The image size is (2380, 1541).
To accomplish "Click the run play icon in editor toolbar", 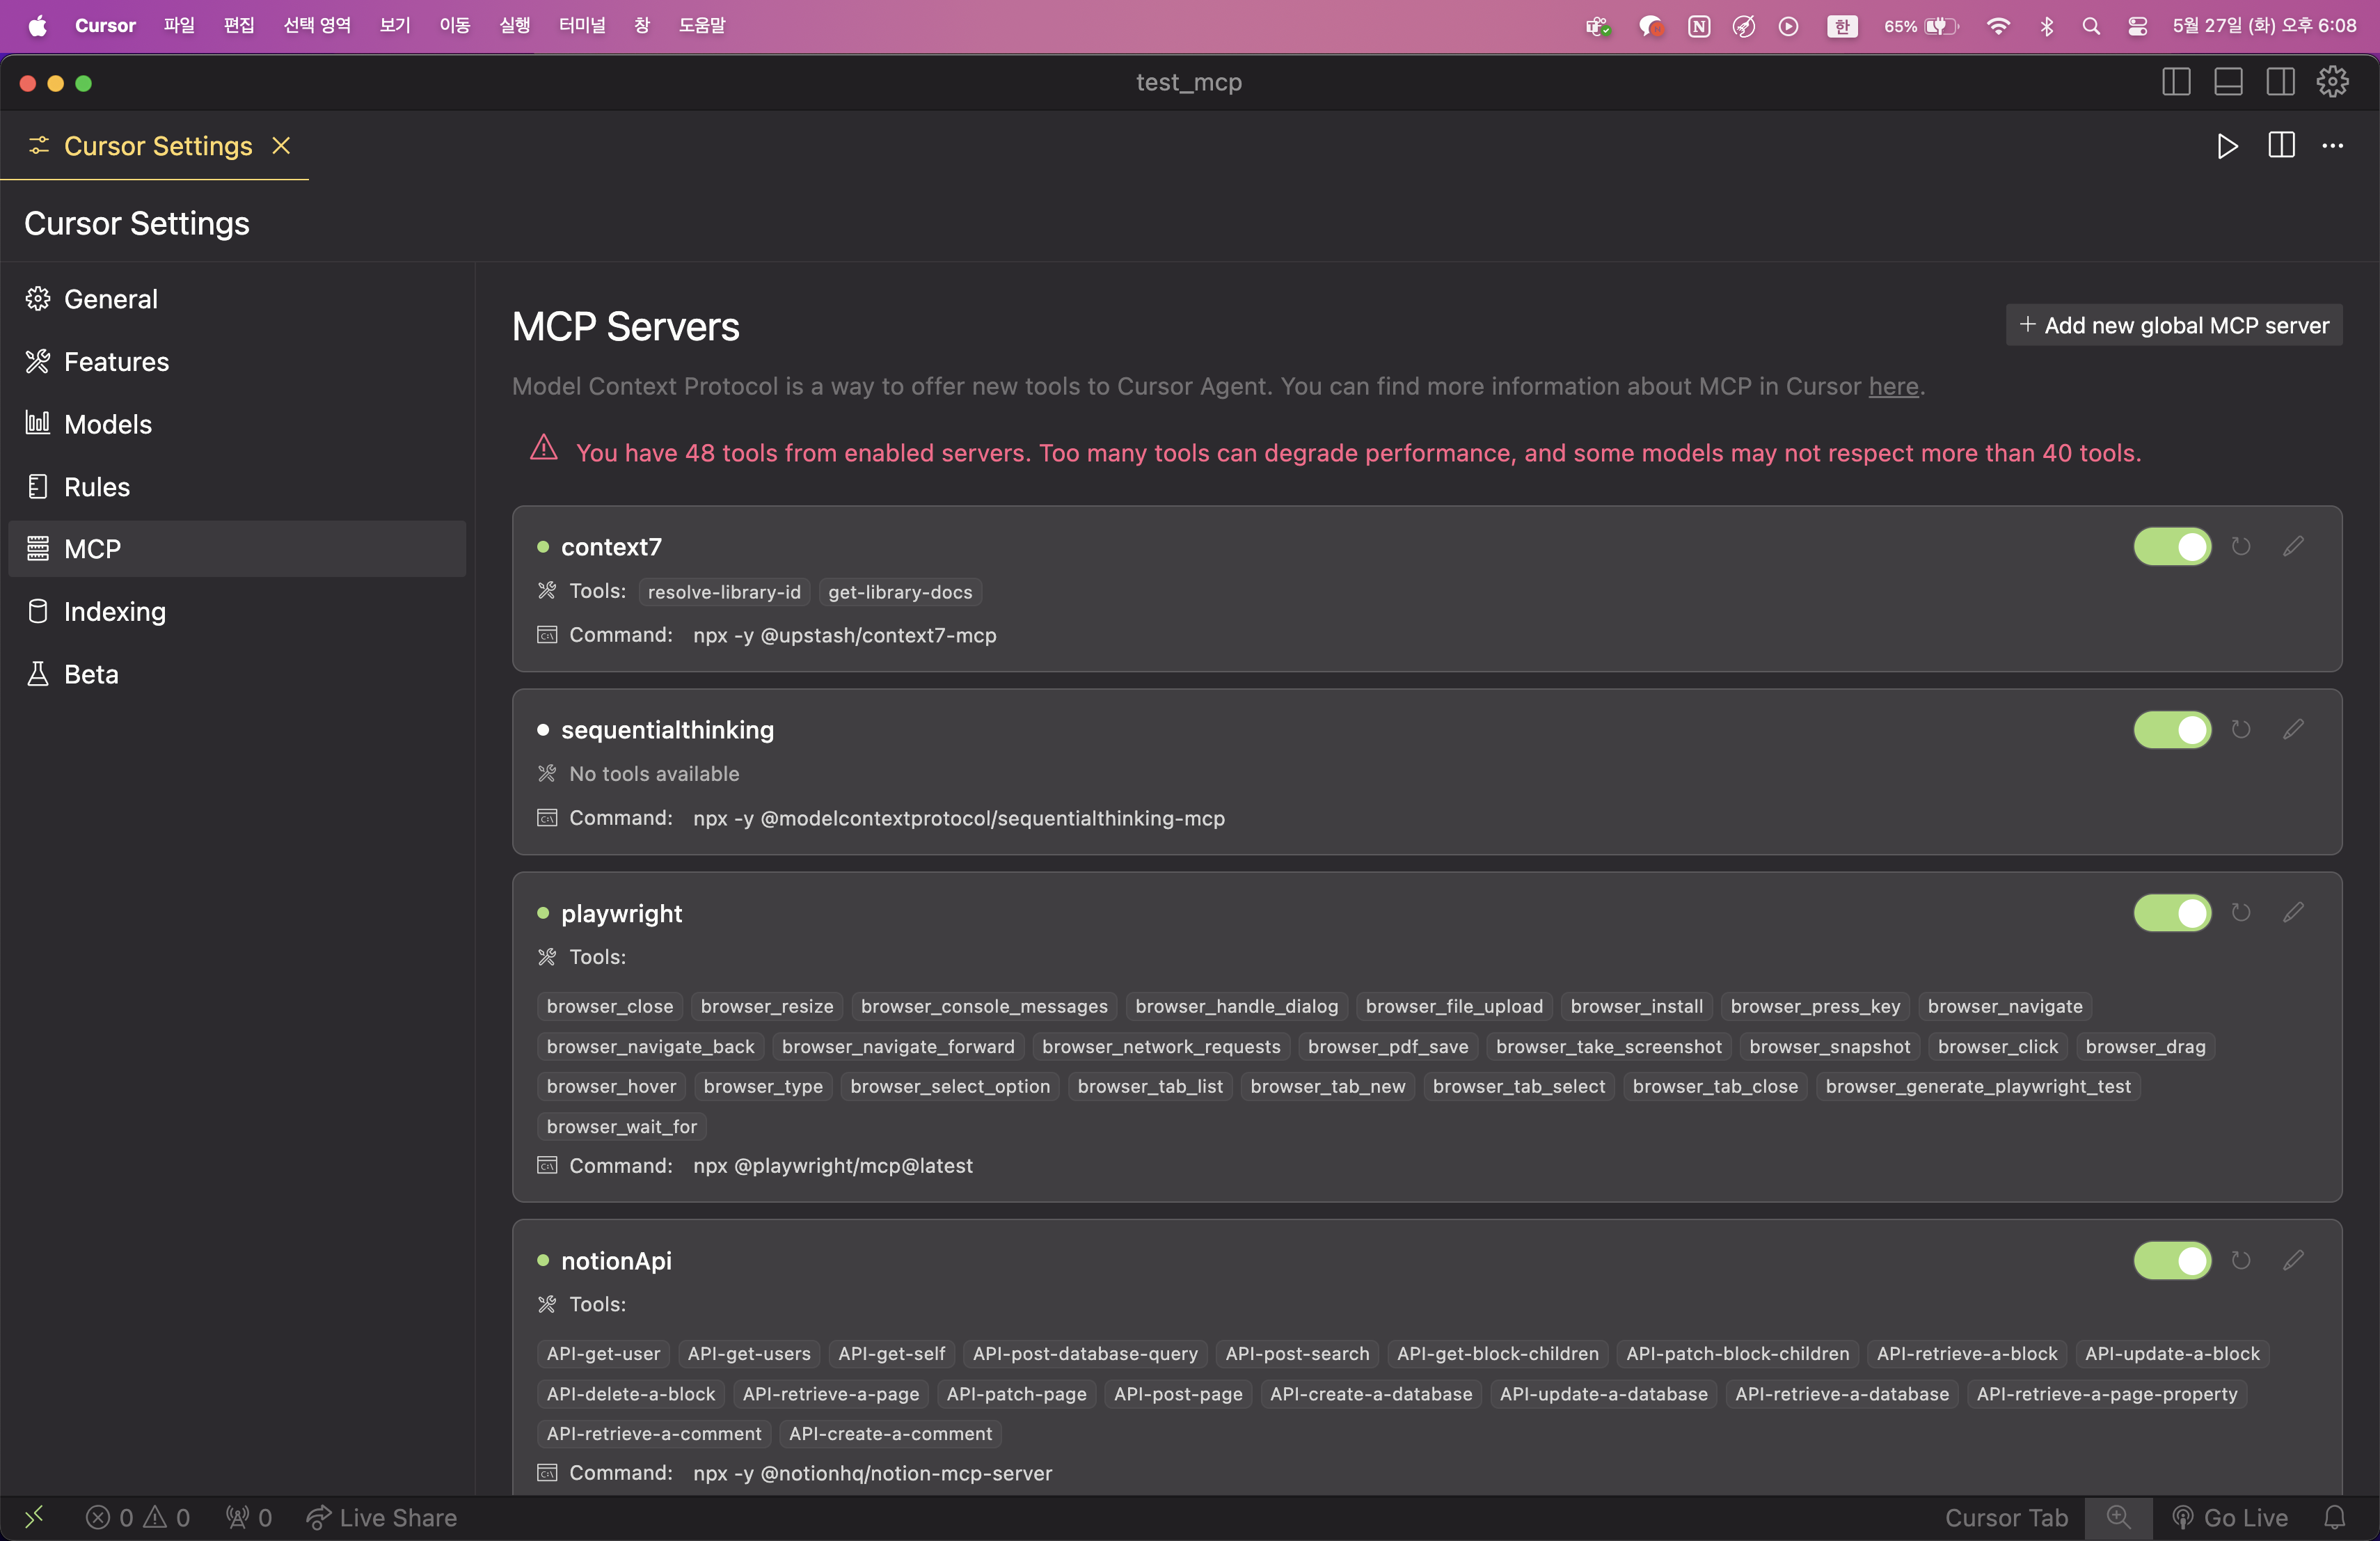I will pyautogui.click(x=2227, y=146).
